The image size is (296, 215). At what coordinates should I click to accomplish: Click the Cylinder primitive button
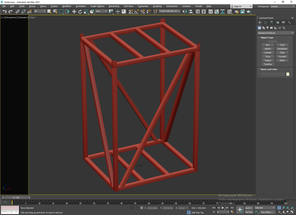[268, 52]
